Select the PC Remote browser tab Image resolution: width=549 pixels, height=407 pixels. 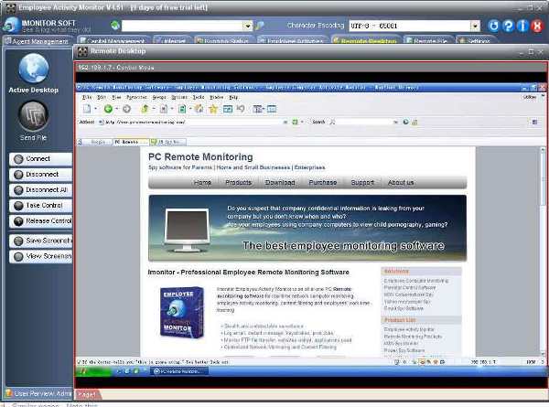point(130,142)
